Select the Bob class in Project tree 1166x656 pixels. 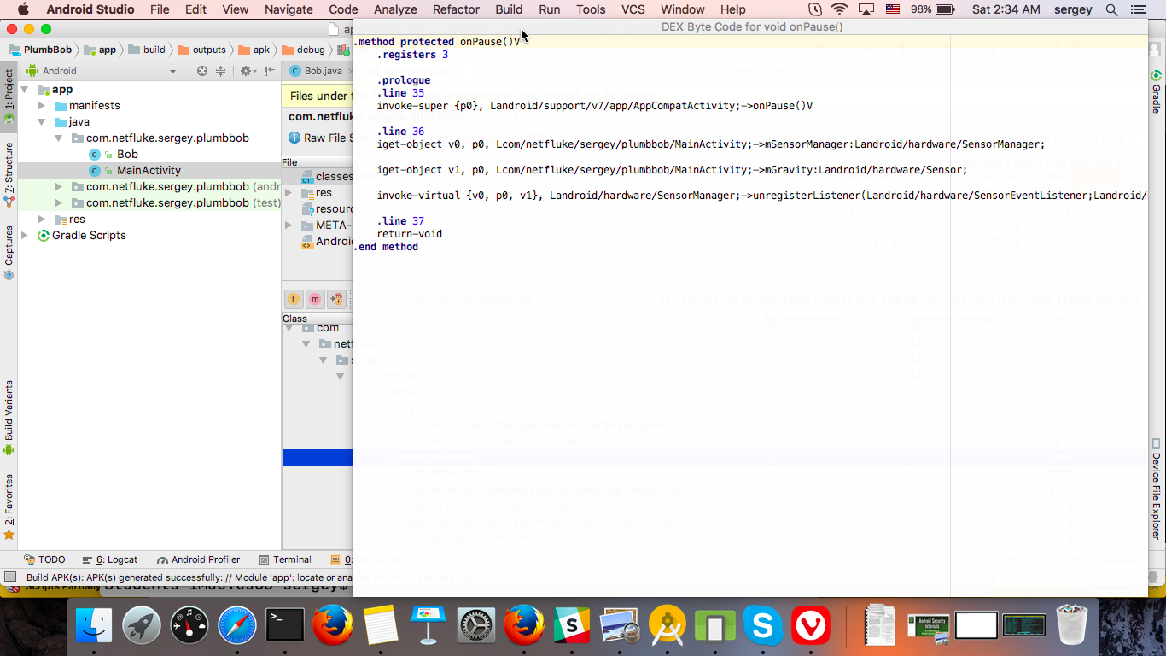click(127, 154)
